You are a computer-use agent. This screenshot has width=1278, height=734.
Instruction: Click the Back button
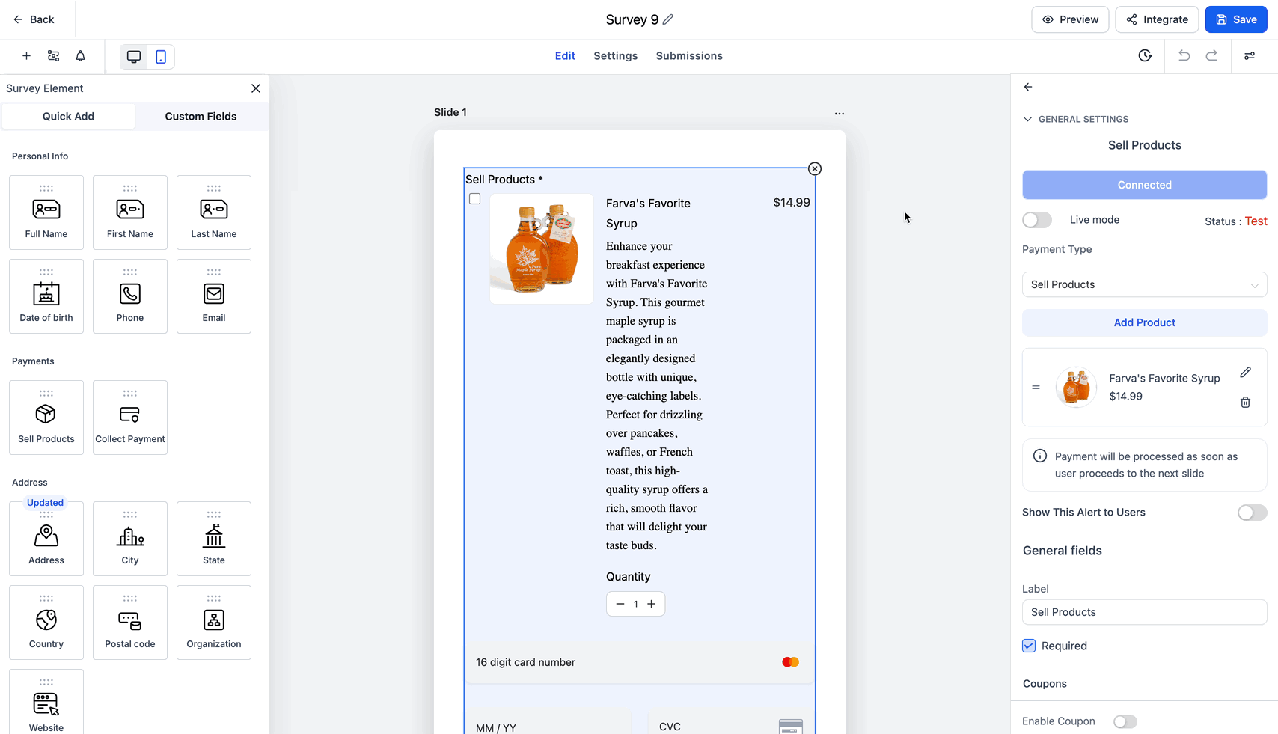pos(34,19)
